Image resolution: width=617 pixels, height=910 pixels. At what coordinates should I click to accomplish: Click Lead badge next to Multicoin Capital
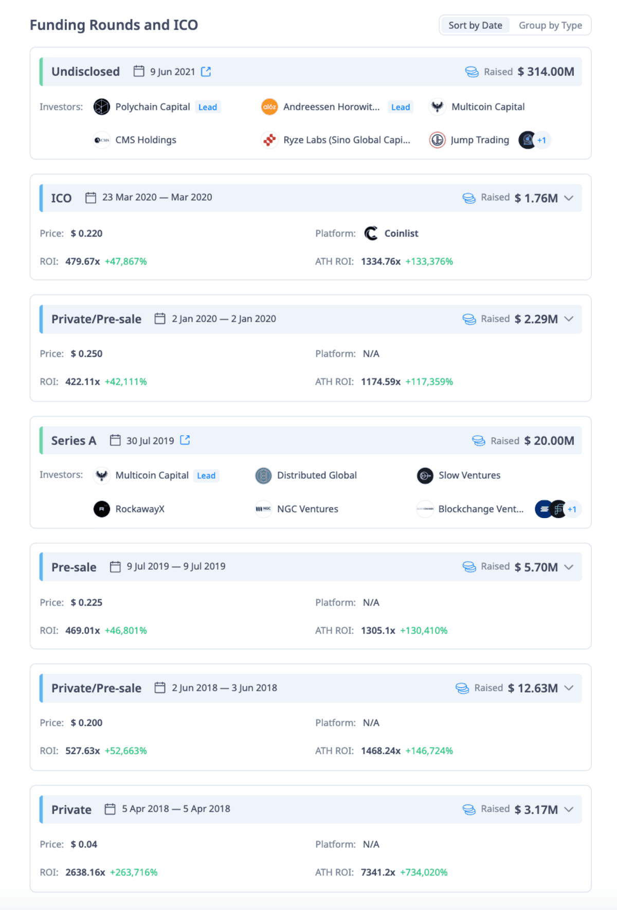click(206, 476)
